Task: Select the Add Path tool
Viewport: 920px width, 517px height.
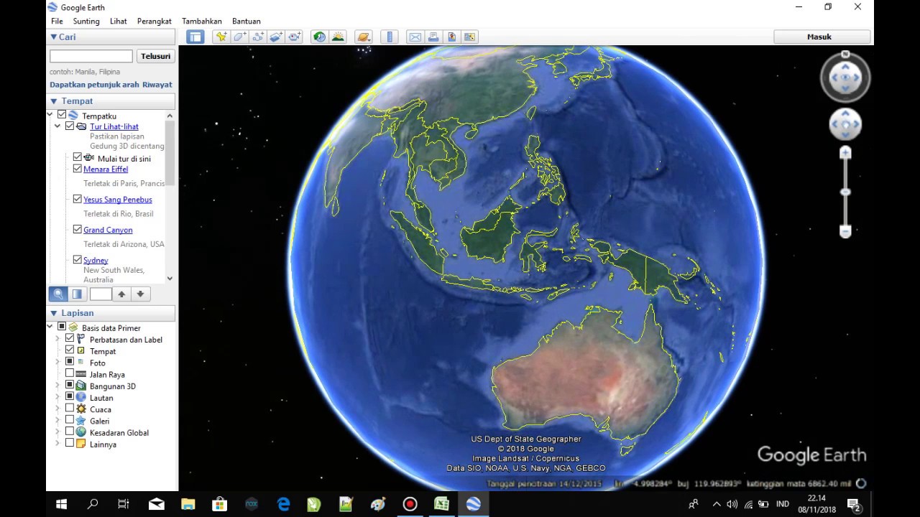Action: [x=258, y=37]
